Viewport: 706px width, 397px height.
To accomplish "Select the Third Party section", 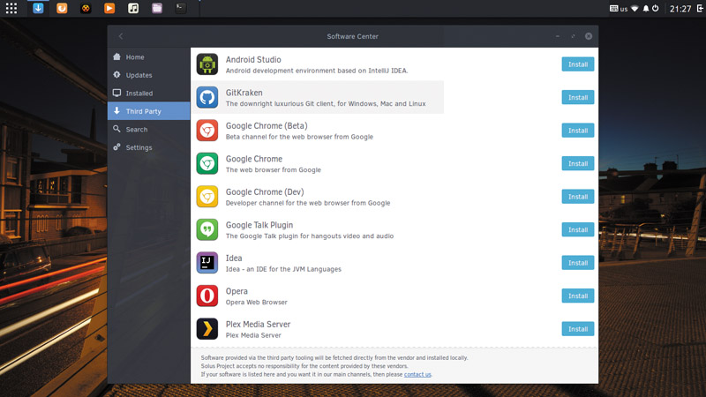I will click(148, 111).
